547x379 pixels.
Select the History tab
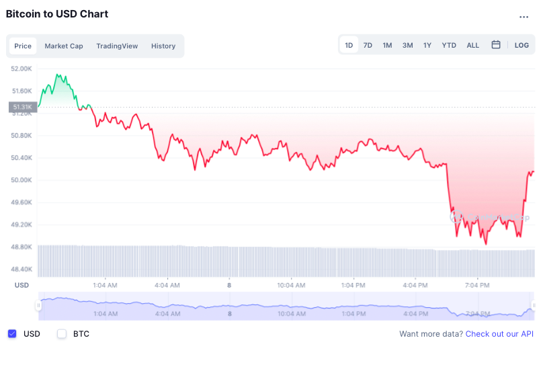click(163, 46)
